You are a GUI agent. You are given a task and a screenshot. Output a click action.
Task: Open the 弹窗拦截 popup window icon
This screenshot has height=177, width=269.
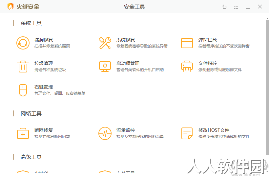[187, 43]
